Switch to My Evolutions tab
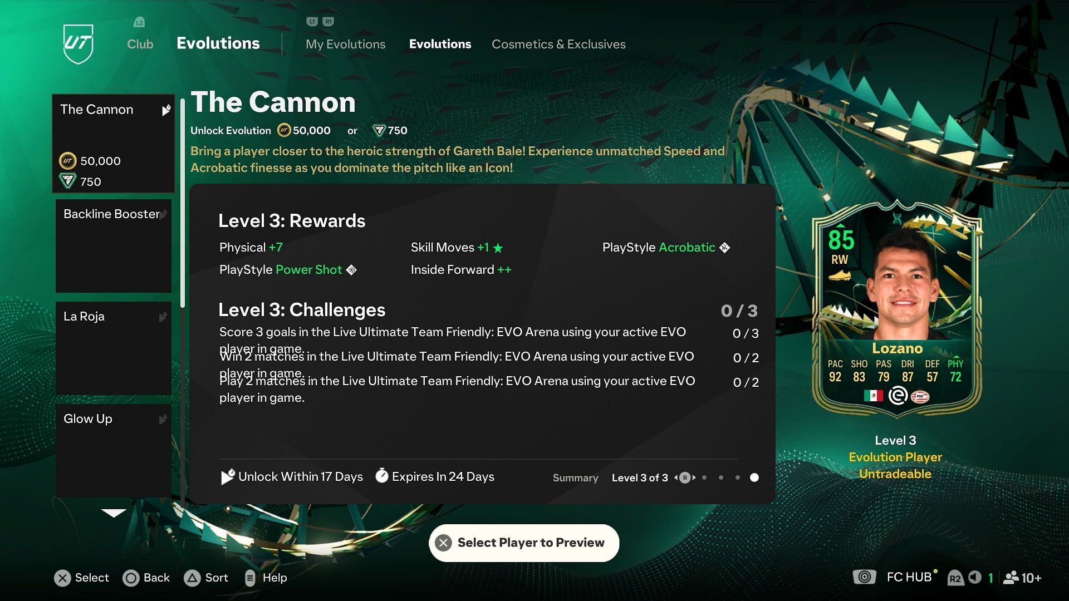The width and height of the screenshot is (1069, 601). (x=345, y=44)
